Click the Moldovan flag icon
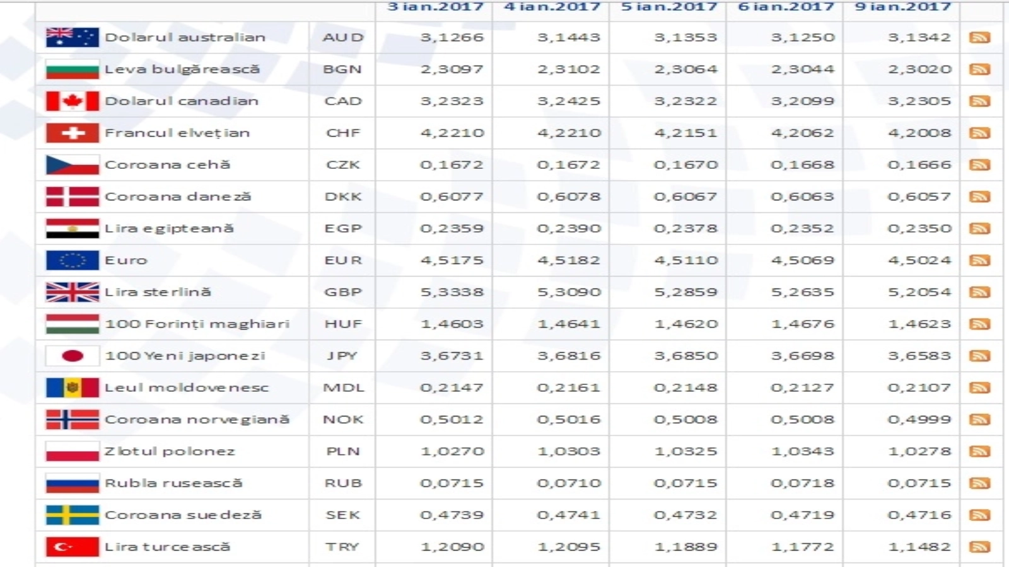This screenshot has height=567, width=1009. [72, 387]
